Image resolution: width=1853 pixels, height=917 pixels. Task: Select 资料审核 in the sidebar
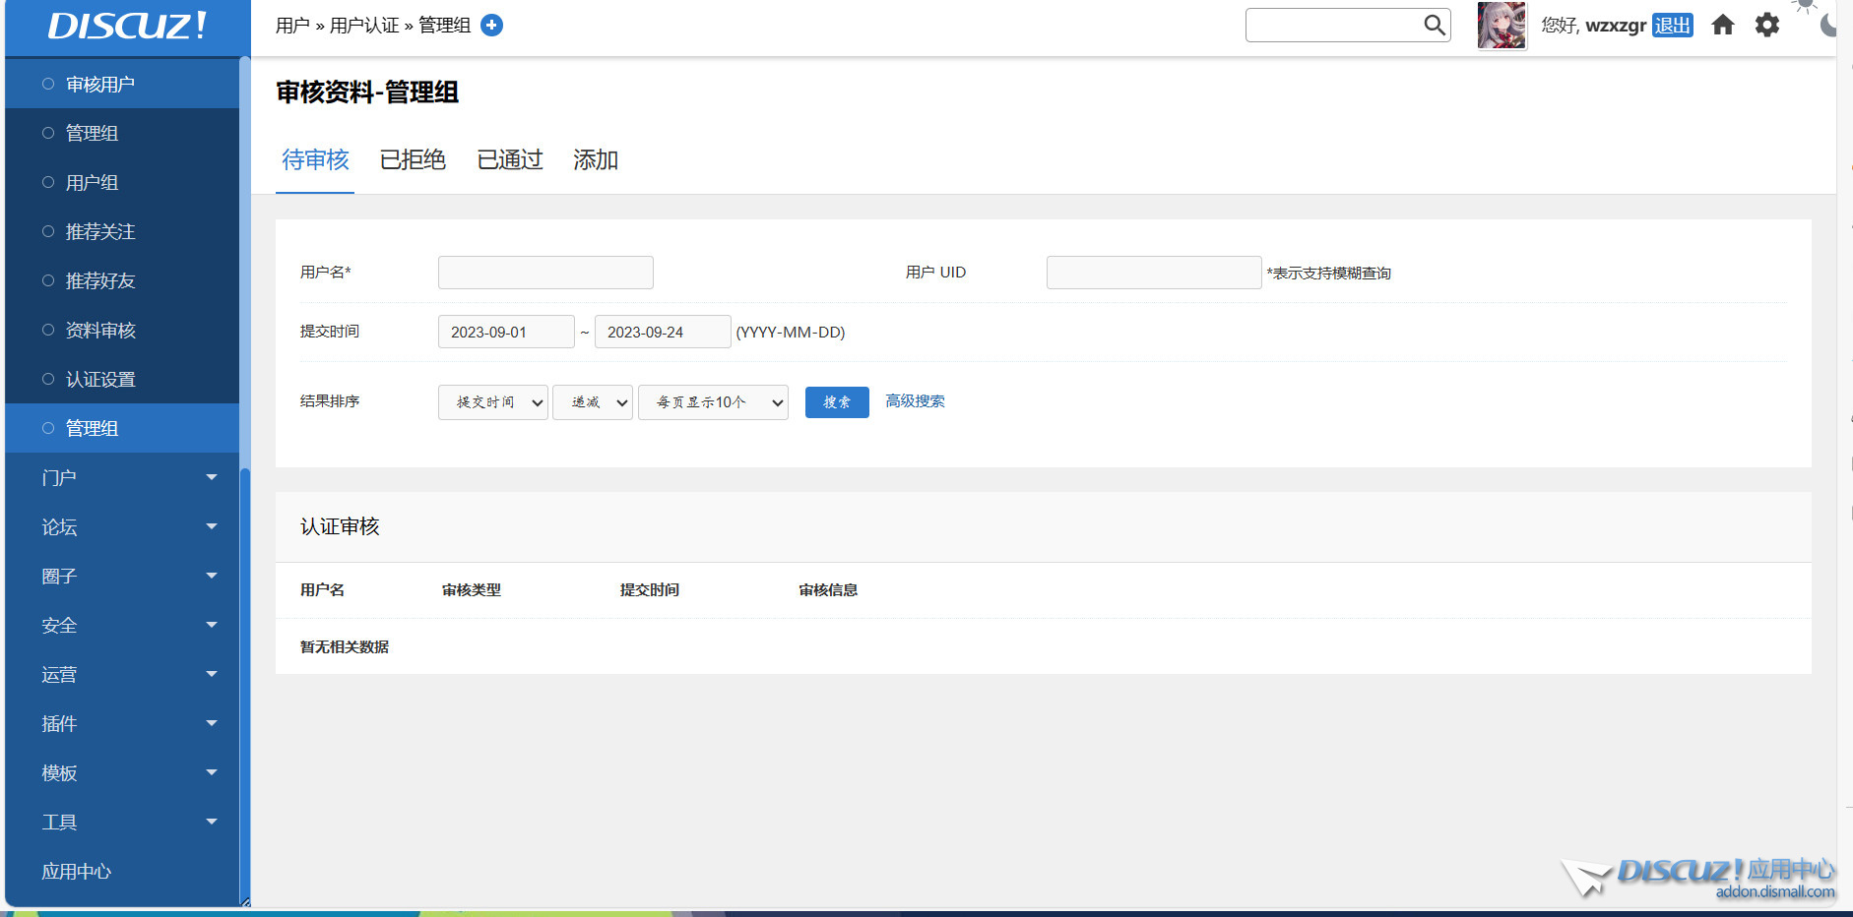100,331
